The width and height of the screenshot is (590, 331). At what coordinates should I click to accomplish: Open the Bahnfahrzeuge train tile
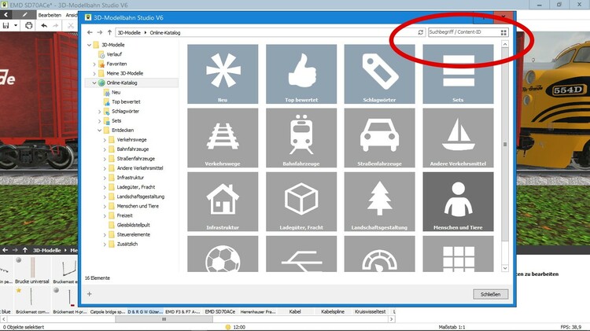tap(301, 138)
